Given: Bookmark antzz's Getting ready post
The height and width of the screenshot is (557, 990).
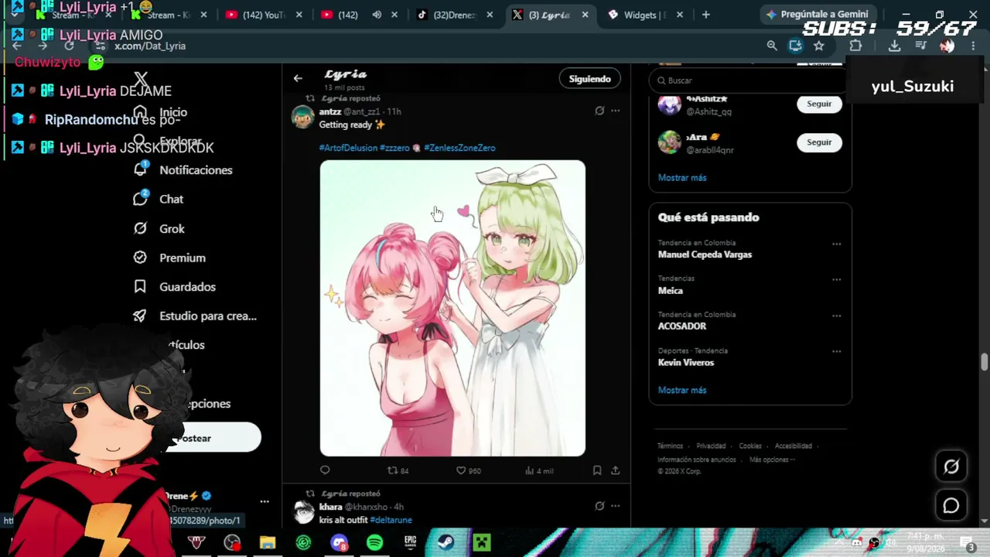Looking at the screenshot, I should tap(597, 470).
